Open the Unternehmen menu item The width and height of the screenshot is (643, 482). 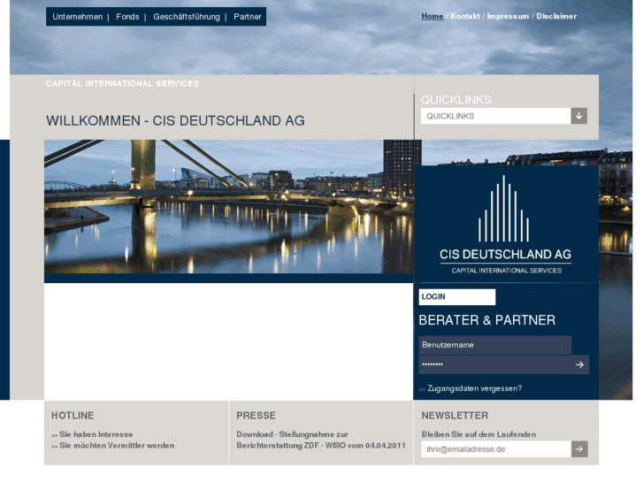point(78,17)
